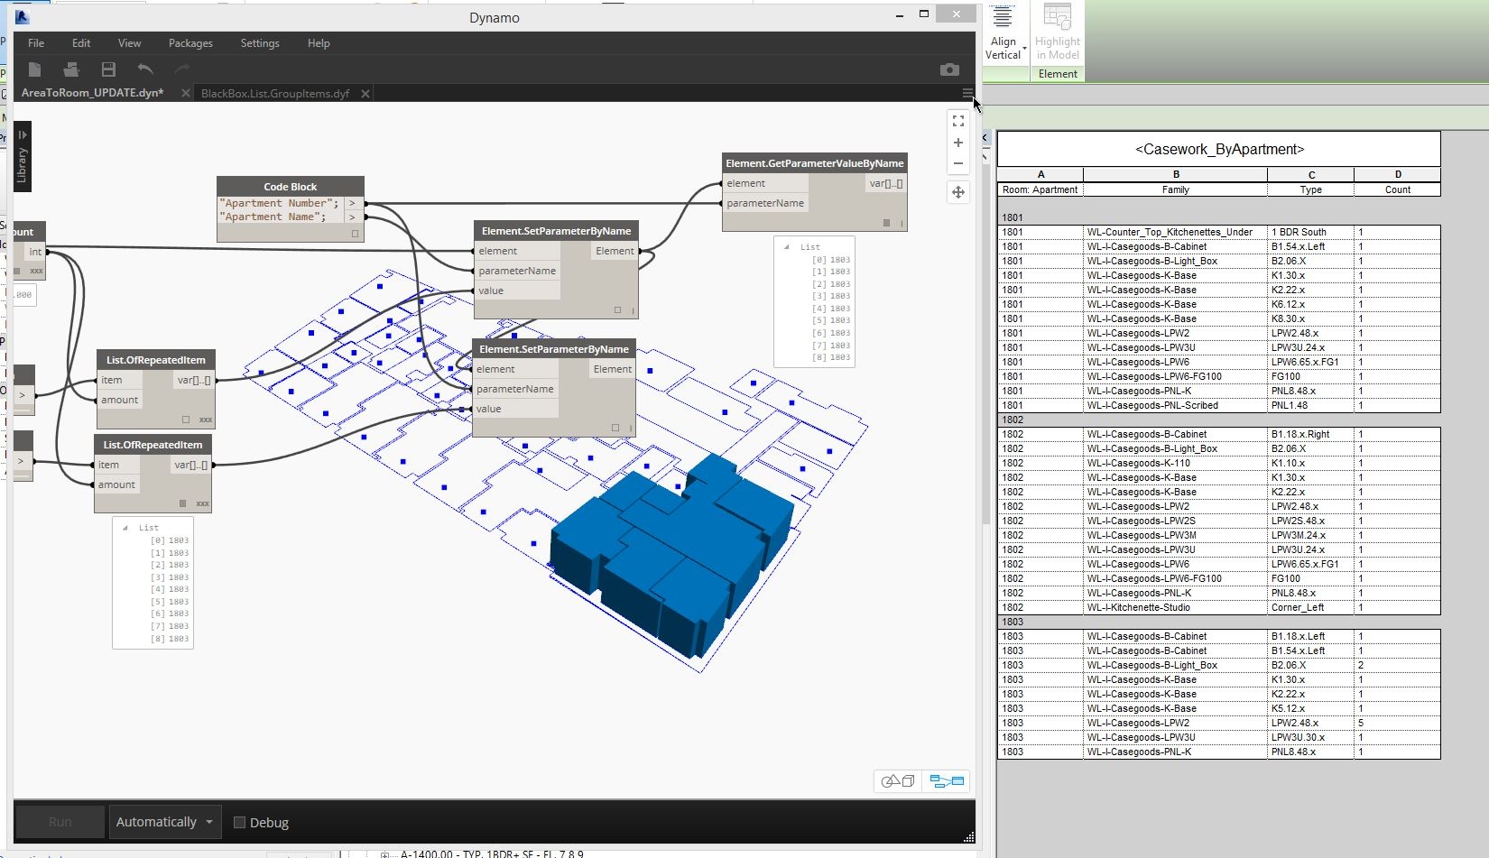Click the Casework_ByApartment schedule title
1489x858 pixels.
pyautogui.click(x=1219, y=149)
